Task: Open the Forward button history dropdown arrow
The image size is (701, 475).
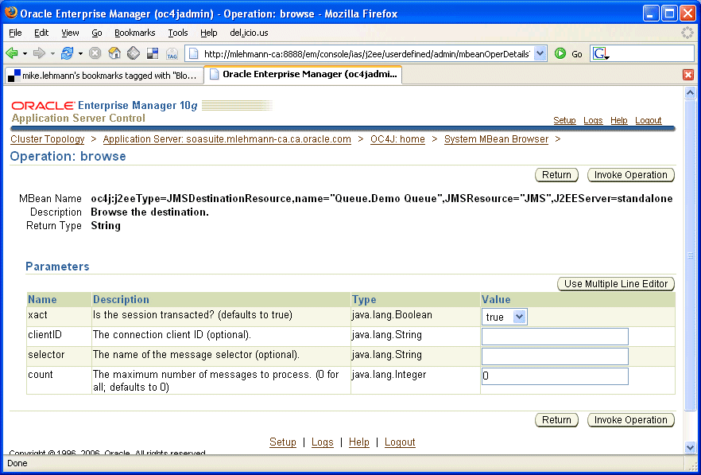Action: coord(52,54)
